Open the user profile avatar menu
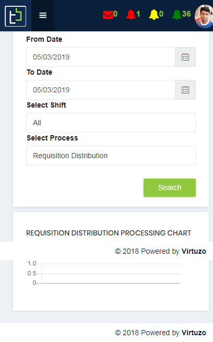213x342 pixels. pyautogui.click(x=204, y=16)
